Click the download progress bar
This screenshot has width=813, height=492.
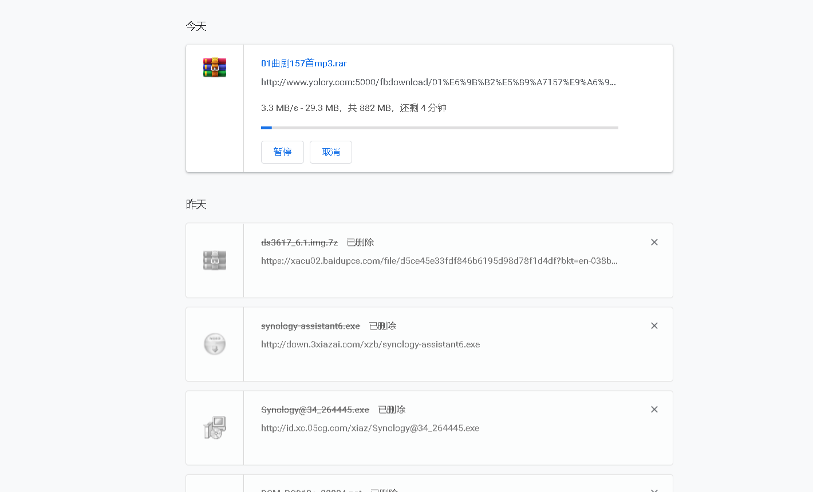[x=440, y=128]
